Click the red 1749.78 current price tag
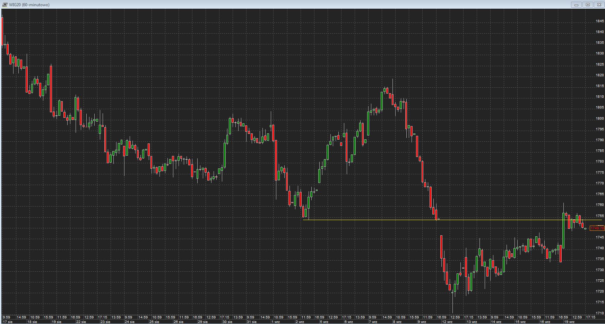This screenshot has height=324, width=605. coord(597,228)
